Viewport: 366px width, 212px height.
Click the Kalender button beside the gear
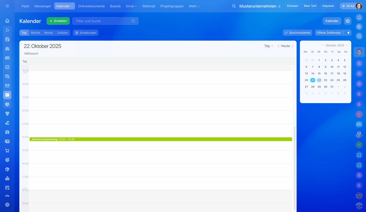(332, 21)
